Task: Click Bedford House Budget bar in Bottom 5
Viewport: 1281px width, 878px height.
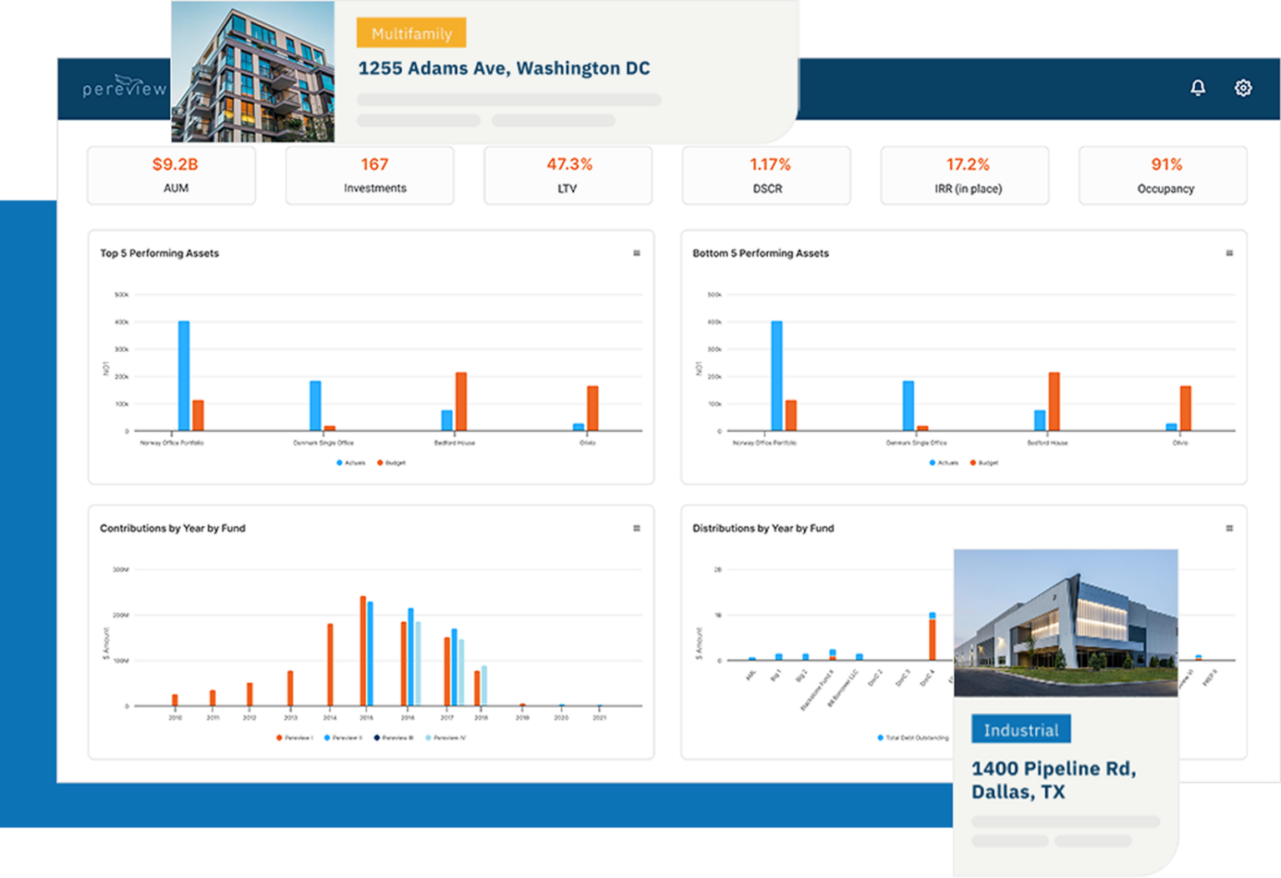Action: pyautogui.click(x=1054, y=402)
